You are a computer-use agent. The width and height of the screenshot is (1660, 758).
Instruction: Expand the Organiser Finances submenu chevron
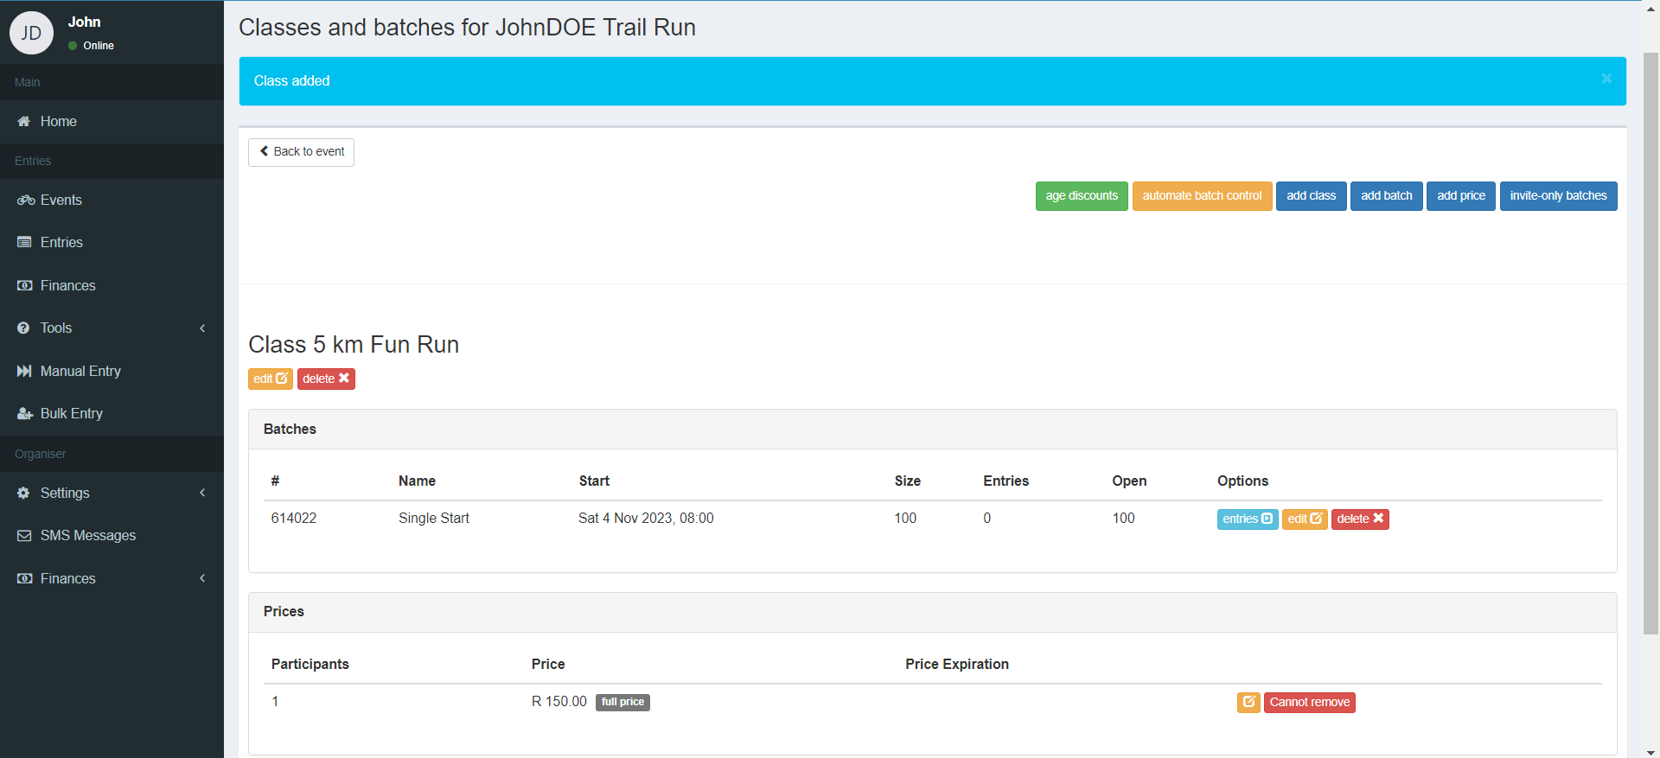pos(202,579)
